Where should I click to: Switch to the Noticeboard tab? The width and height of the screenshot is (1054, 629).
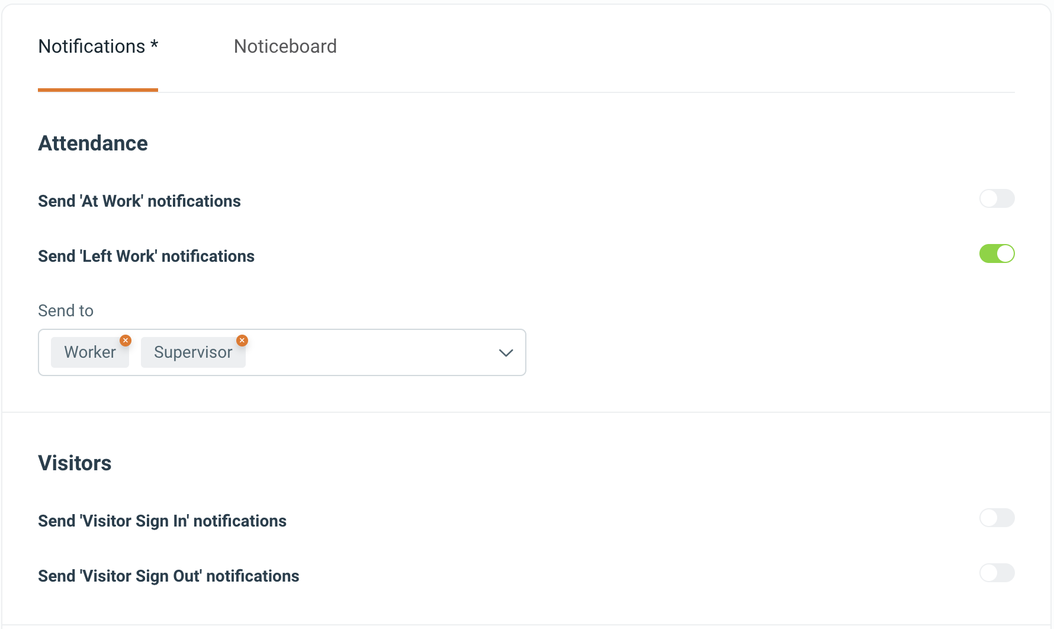point(285,46)
